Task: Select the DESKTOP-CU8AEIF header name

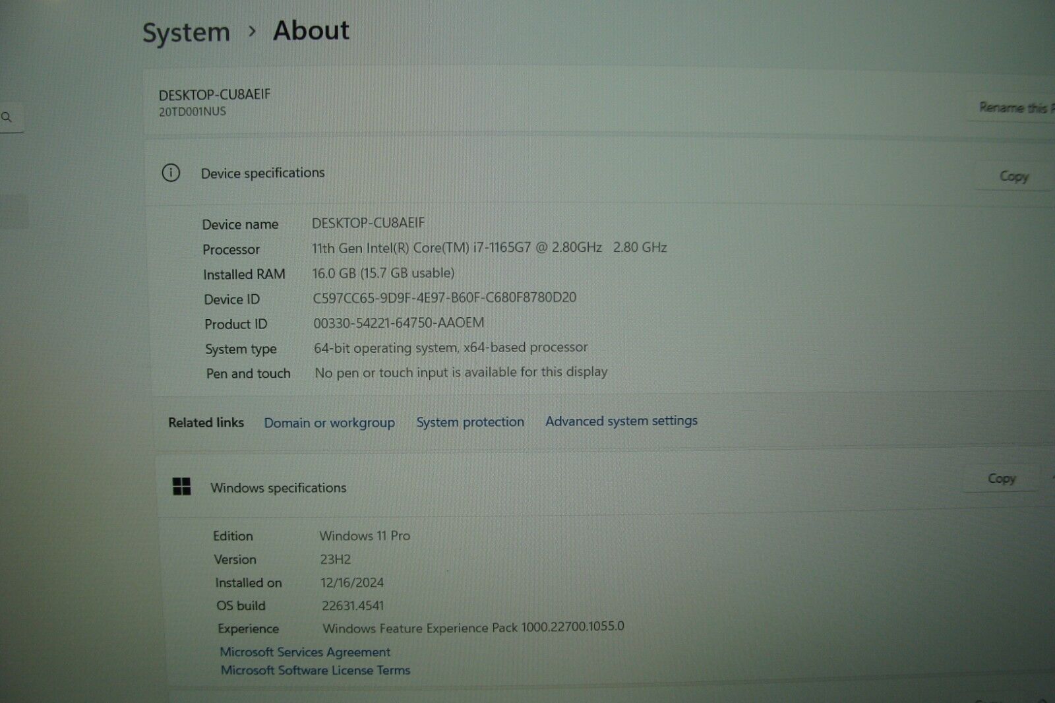Action: click(x=215, y=94)
